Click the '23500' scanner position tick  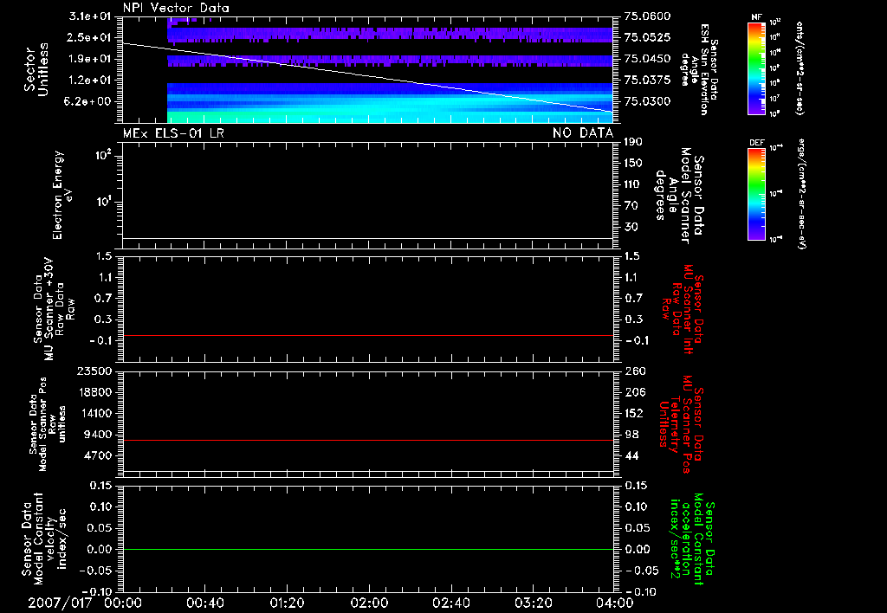pos(94,371)
